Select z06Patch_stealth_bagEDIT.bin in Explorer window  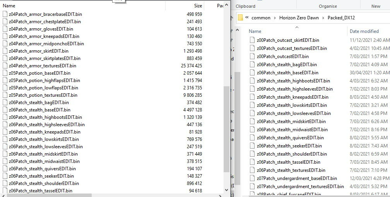pyautogui.click(x=287, y=65)
